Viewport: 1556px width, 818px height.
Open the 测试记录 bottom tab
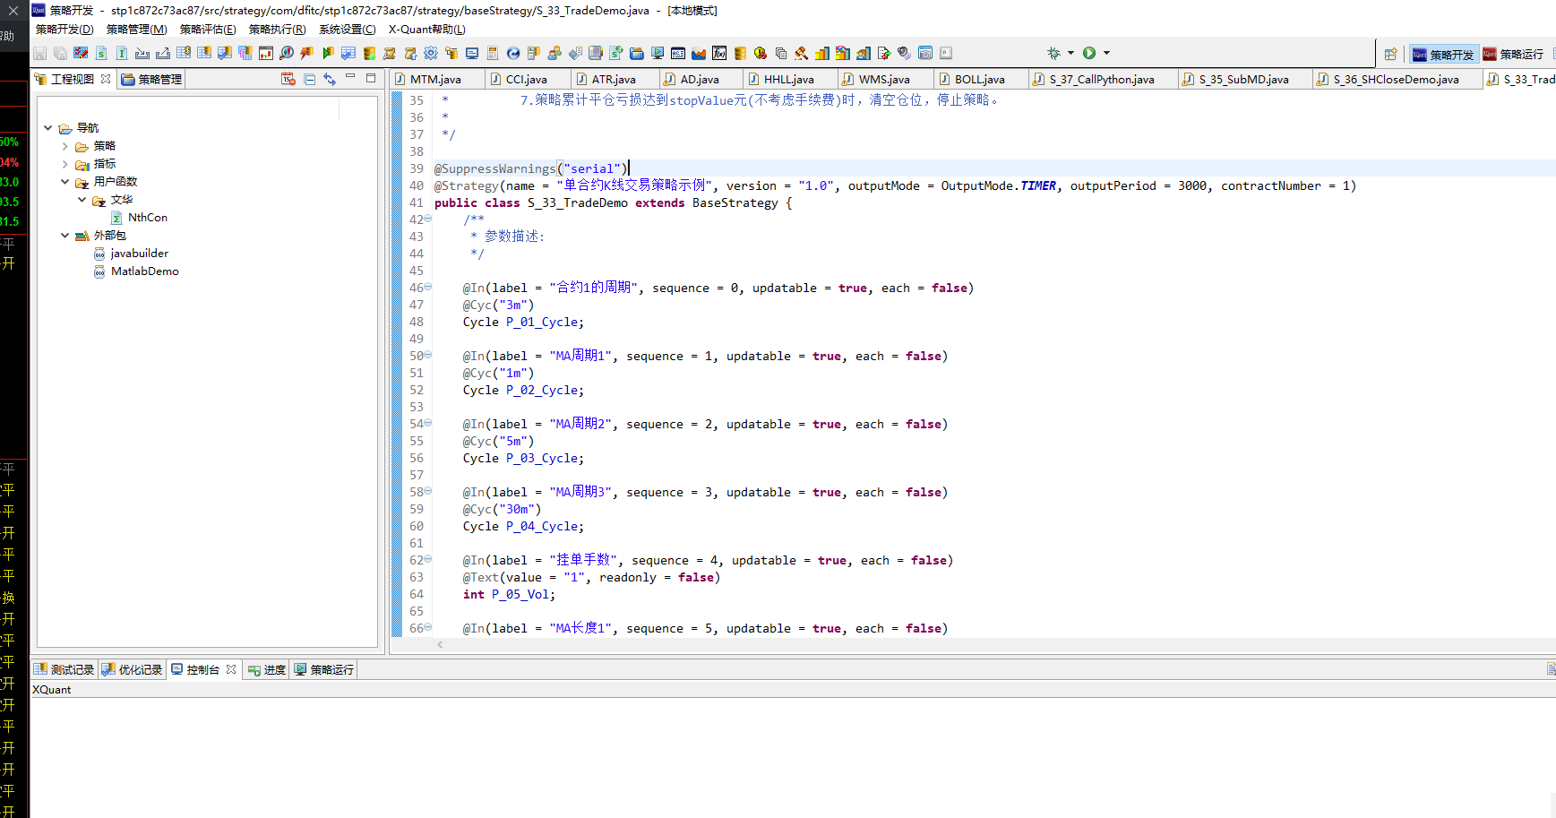pyautogui.click(x=64, y=670)
